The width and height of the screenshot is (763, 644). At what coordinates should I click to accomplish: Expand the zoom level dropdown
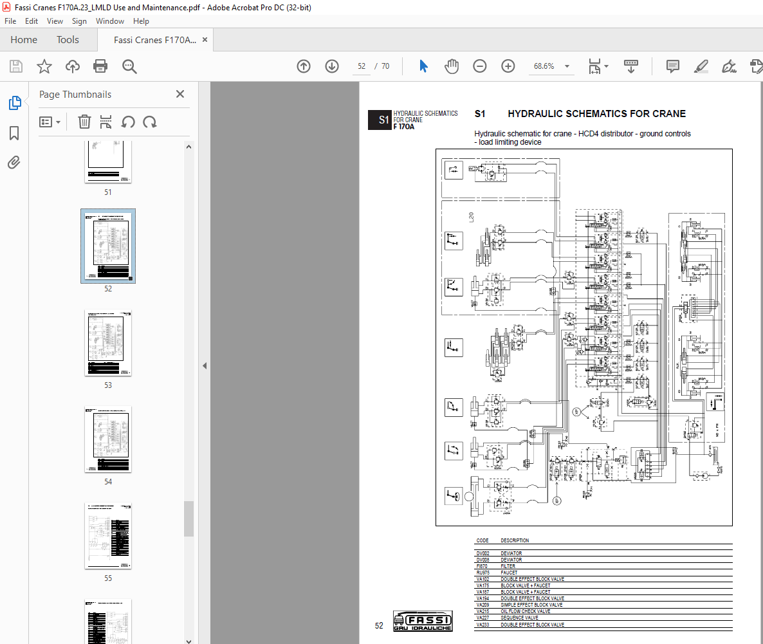pyautogui.click(x=567, y=66)
